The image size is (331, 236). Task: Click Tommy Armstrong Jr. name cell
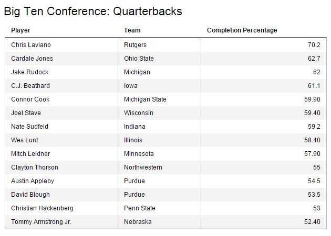(x=41, y=222)
